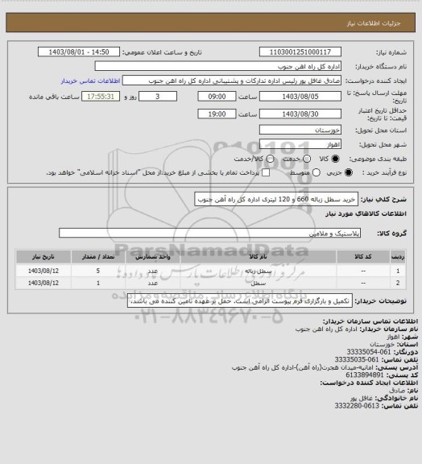Click the need date of row 1

[43, 271]
